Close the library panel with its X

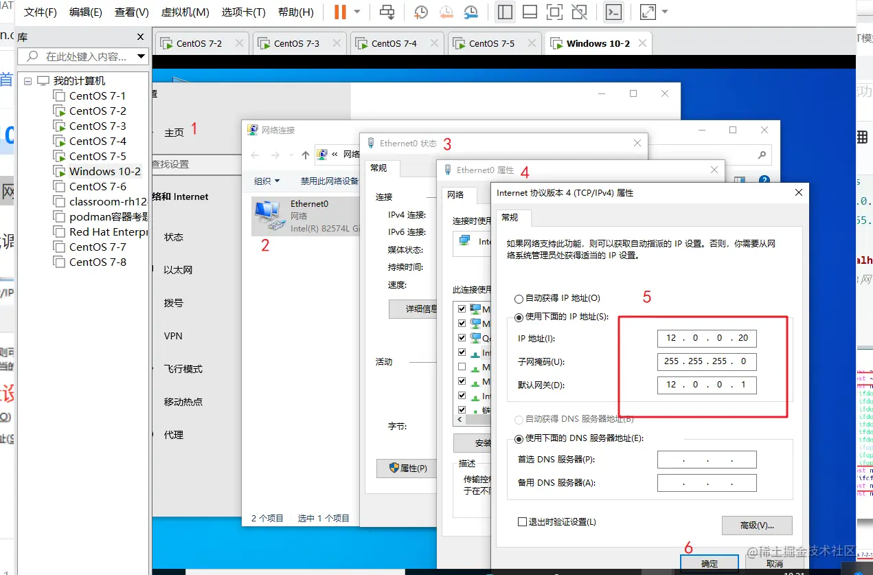click(x=141, y=37)
